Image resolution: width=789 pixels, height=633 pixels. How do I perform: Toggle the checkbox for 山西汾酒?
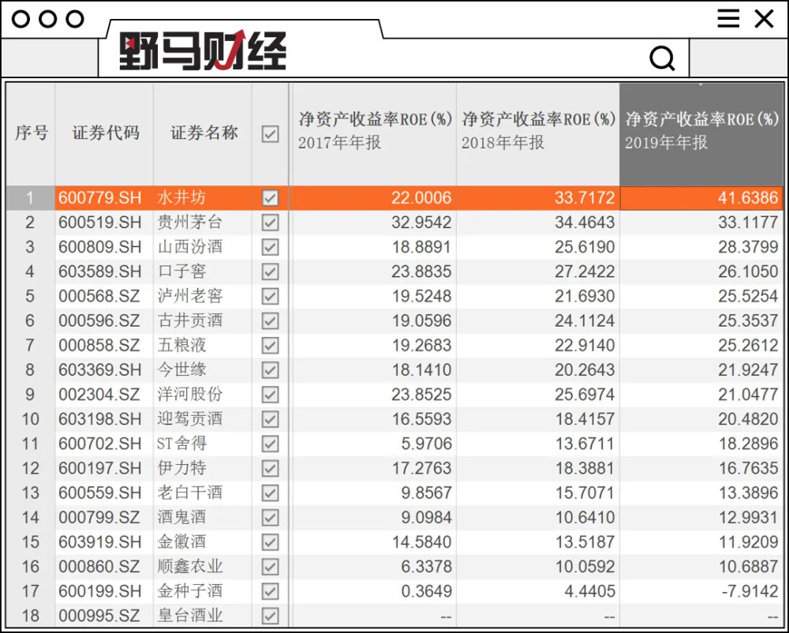pos(270,247)
